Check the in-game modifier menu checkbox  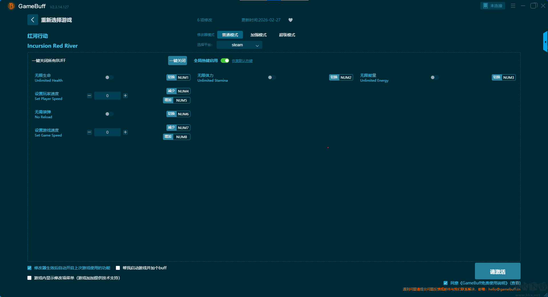(29, 278)
